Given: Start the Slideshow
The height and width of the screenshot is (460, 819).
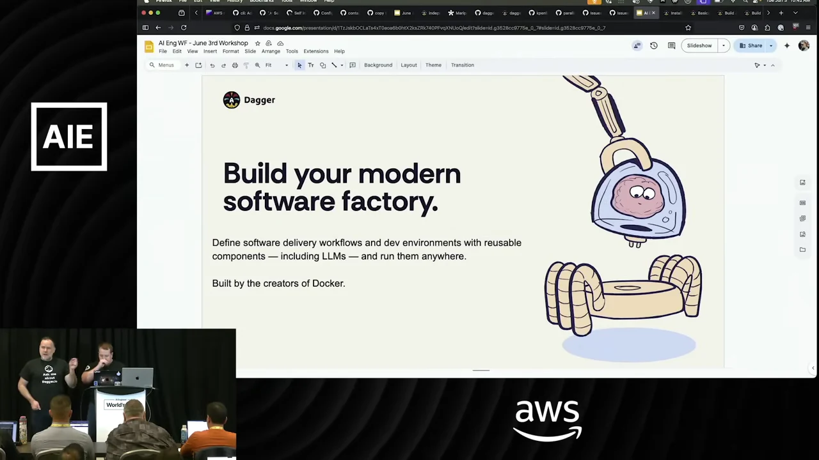Looking at the screenshot, I should click(x=699, y=45).
